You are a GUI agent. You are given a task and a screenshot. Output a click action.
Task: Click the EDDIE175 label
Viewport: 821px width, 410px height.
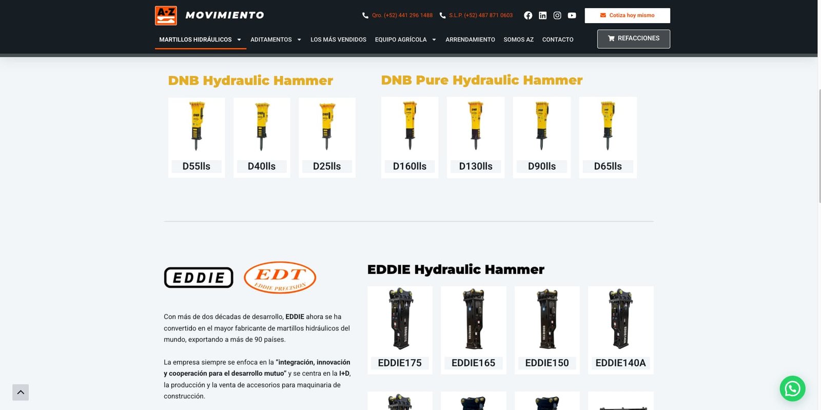(400, 363)
